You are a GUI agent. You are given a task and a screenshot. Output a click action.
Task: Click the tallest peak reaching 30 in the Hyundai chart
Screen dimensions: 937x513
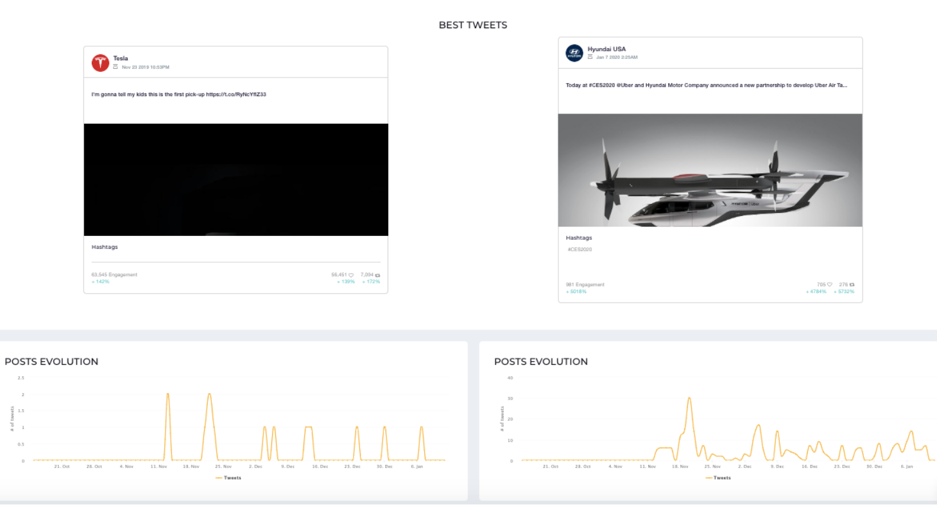coord(689,398)
